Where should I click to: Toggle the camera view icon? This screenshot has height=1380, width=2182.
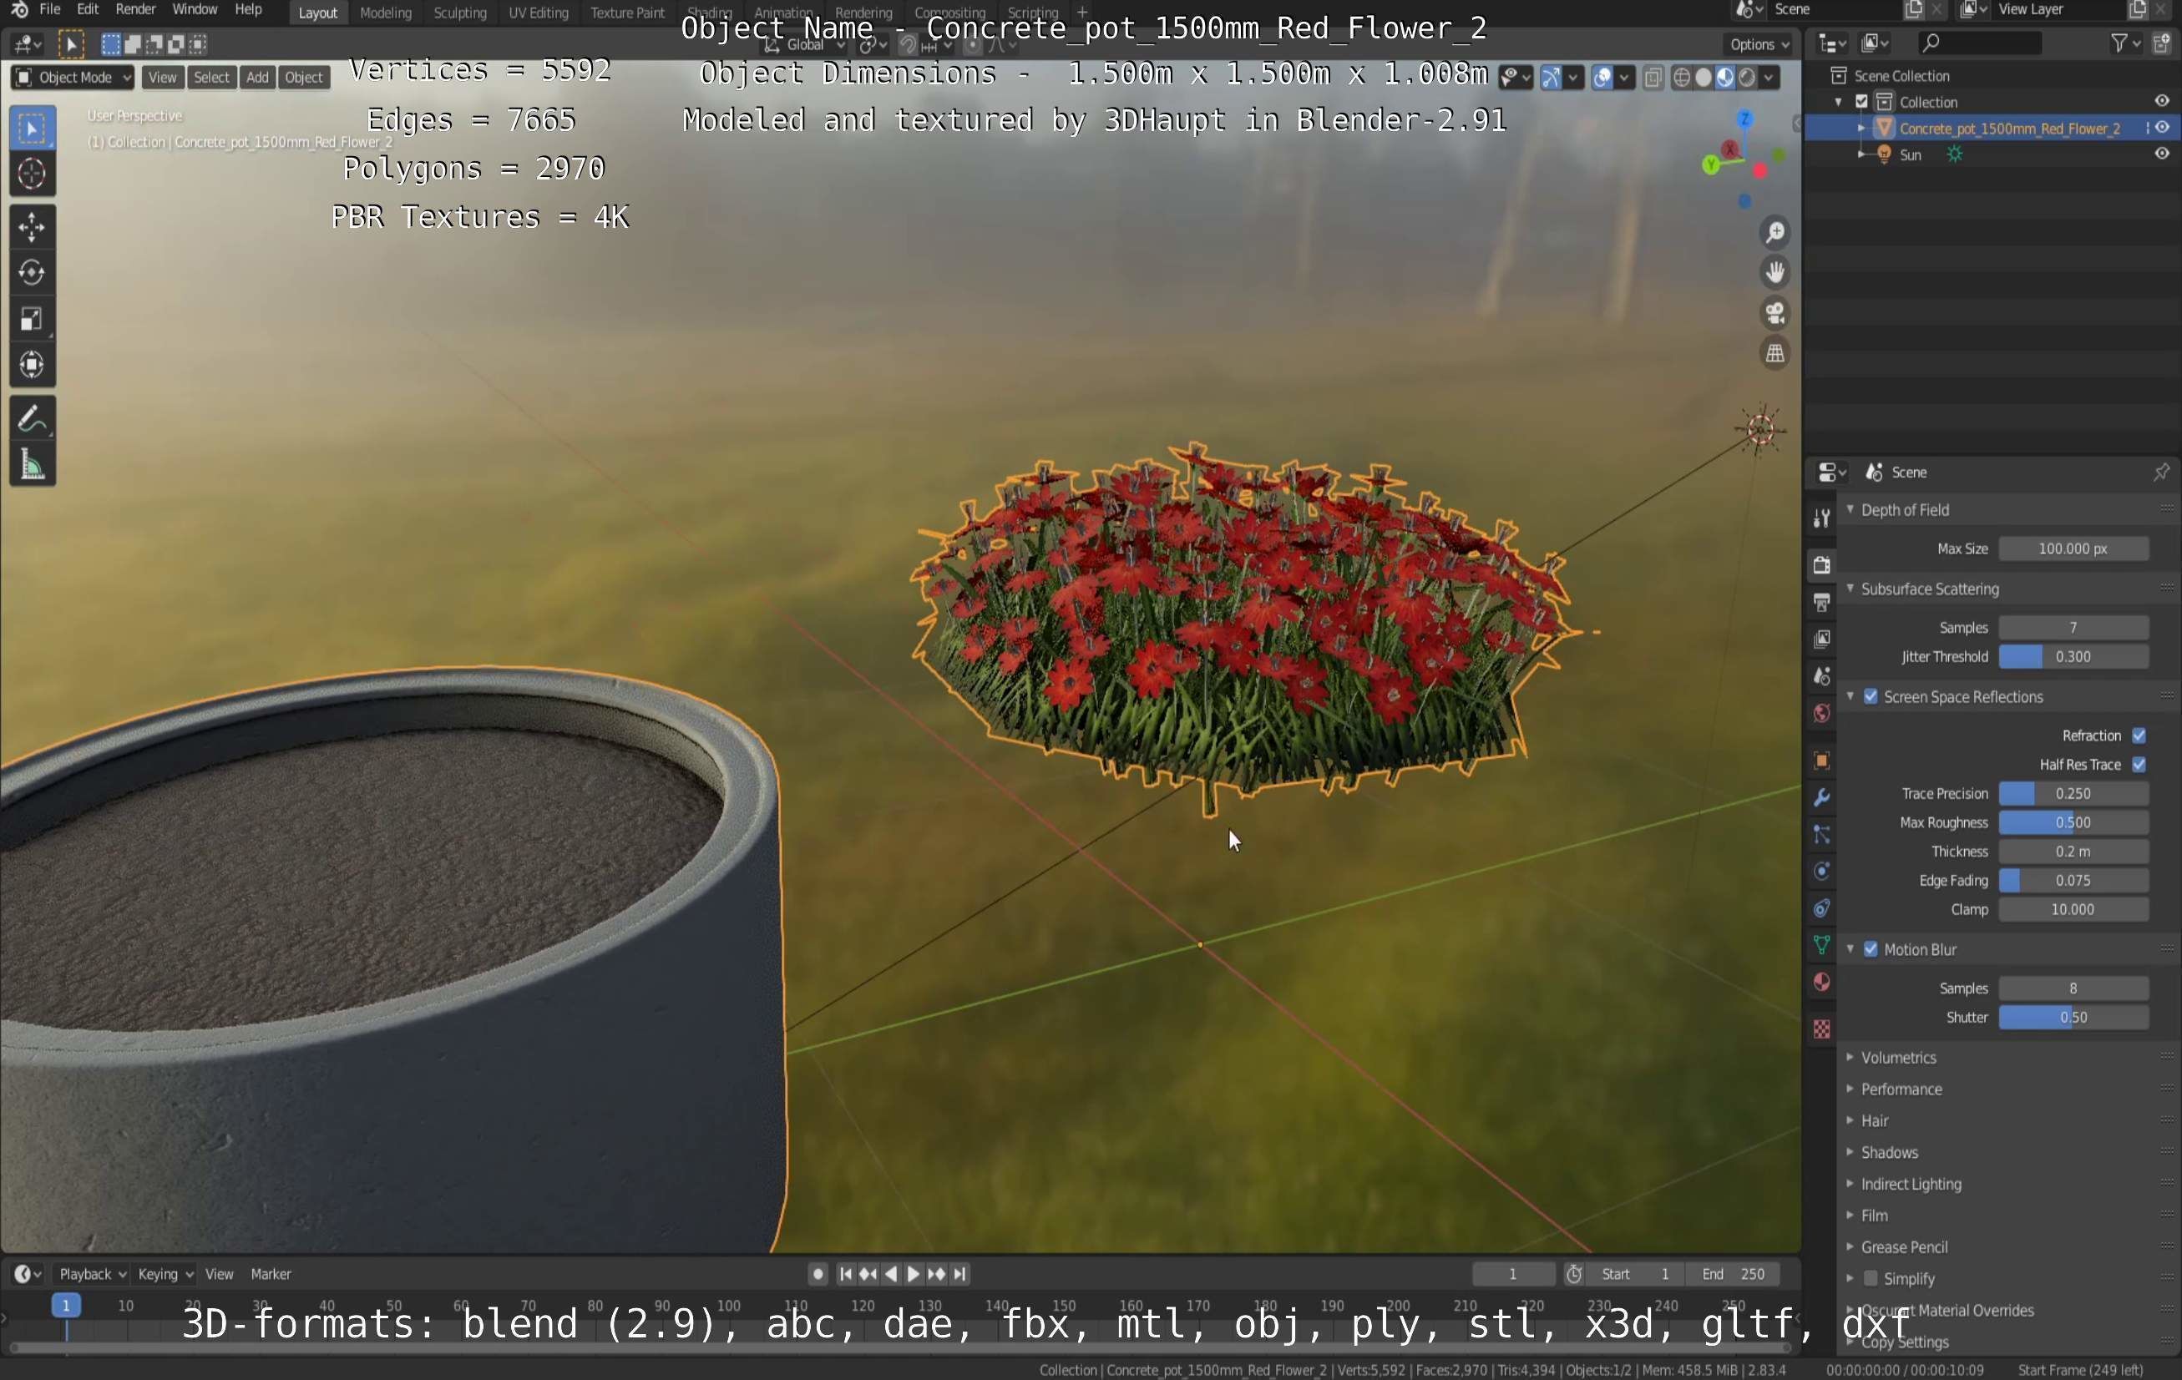coord(1774,314)
